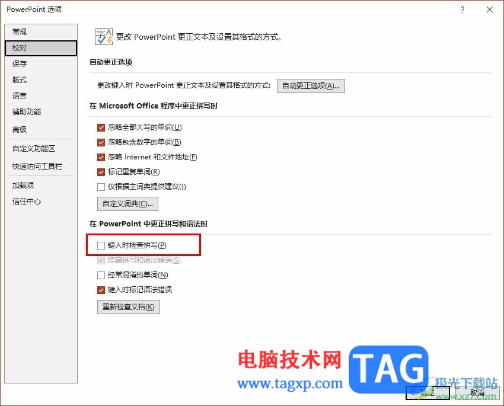Viewport: 504px width, 406px height.
Task: Switch to 版式 options
Action: (41, 79)
